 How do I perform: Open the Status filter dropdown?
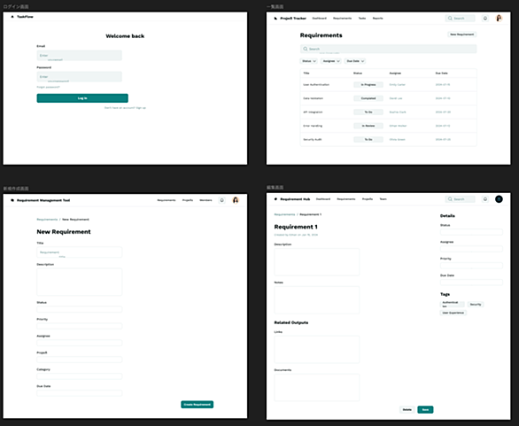pyautogui.click(x=309, y=61)
